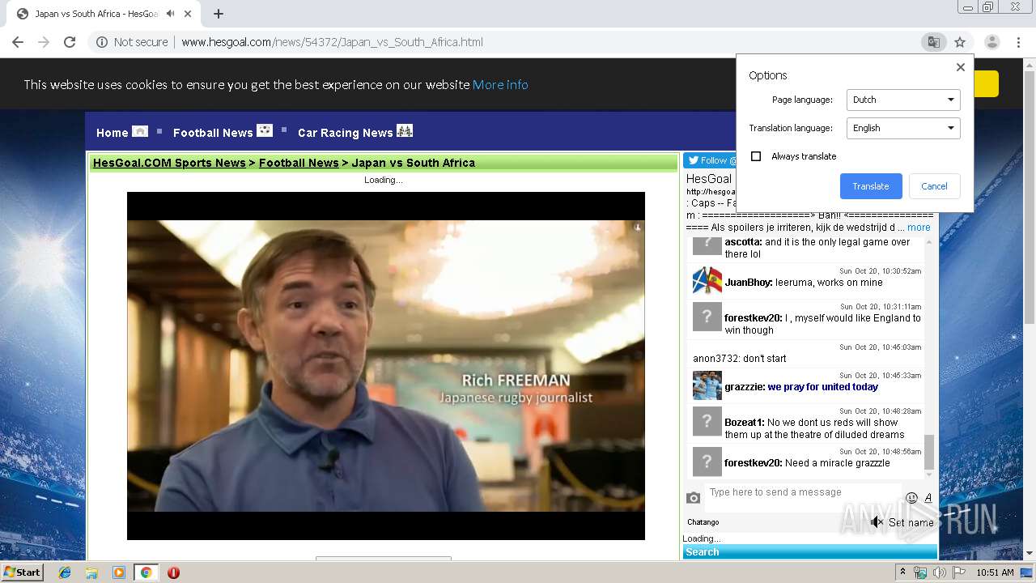Click the system tray volume speaker icon
Screen dimensions: 1036x583
click(x=940, y=572)
